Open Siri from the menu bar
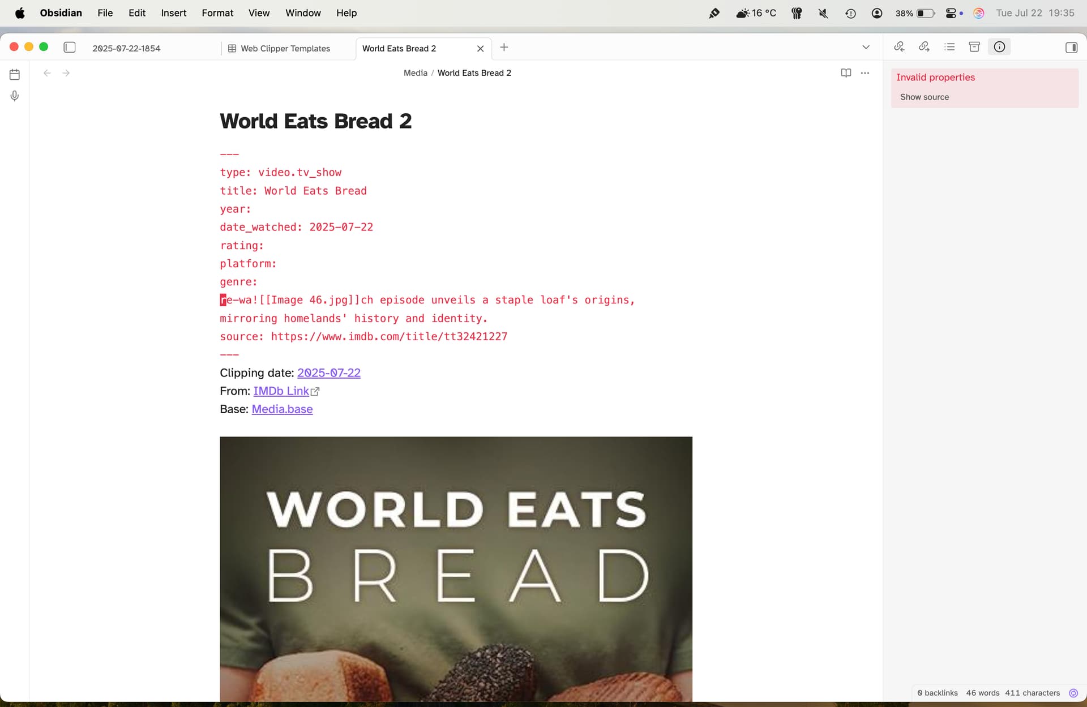Viewport: 1087px width, 707px height. (x=979, y=13)
